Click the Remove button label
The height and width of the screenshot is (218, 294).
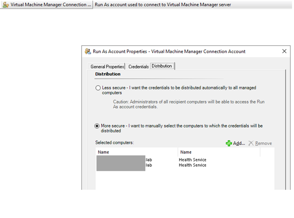(x=263, y=143)
